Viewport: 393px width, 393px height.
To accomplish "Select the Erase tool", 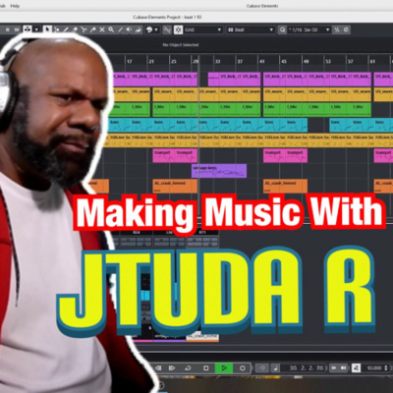I will click(75, 29).
